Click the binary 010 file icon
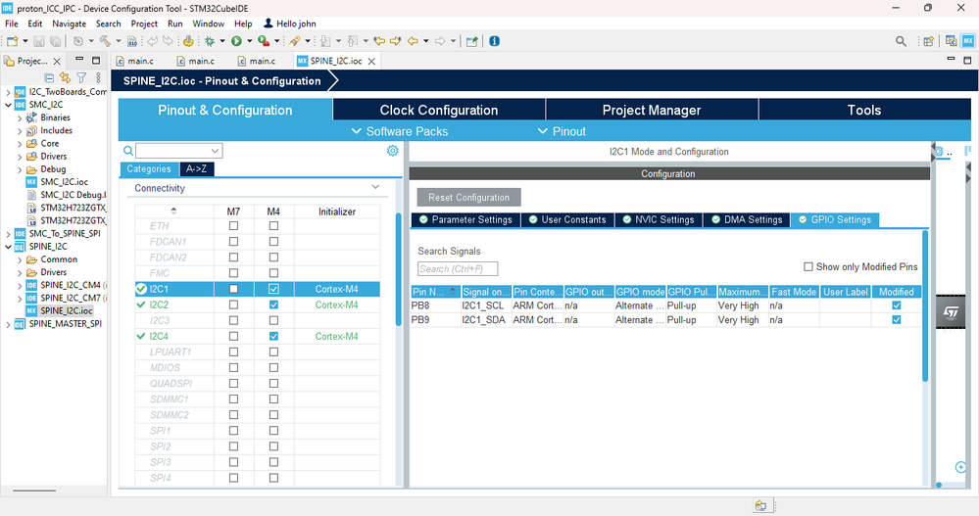 131,41
